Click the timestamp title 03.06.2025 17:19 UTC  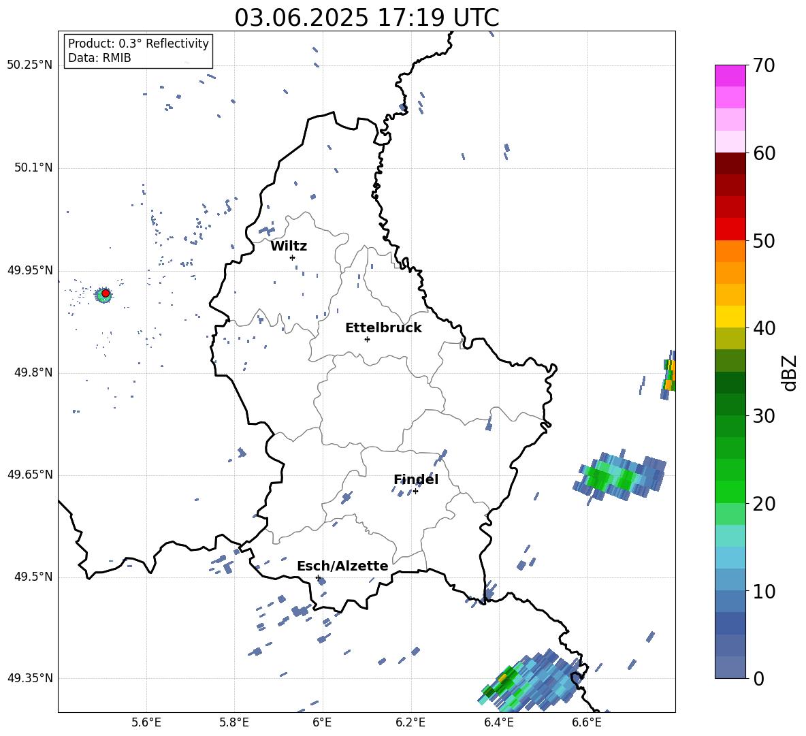point(367,18)
